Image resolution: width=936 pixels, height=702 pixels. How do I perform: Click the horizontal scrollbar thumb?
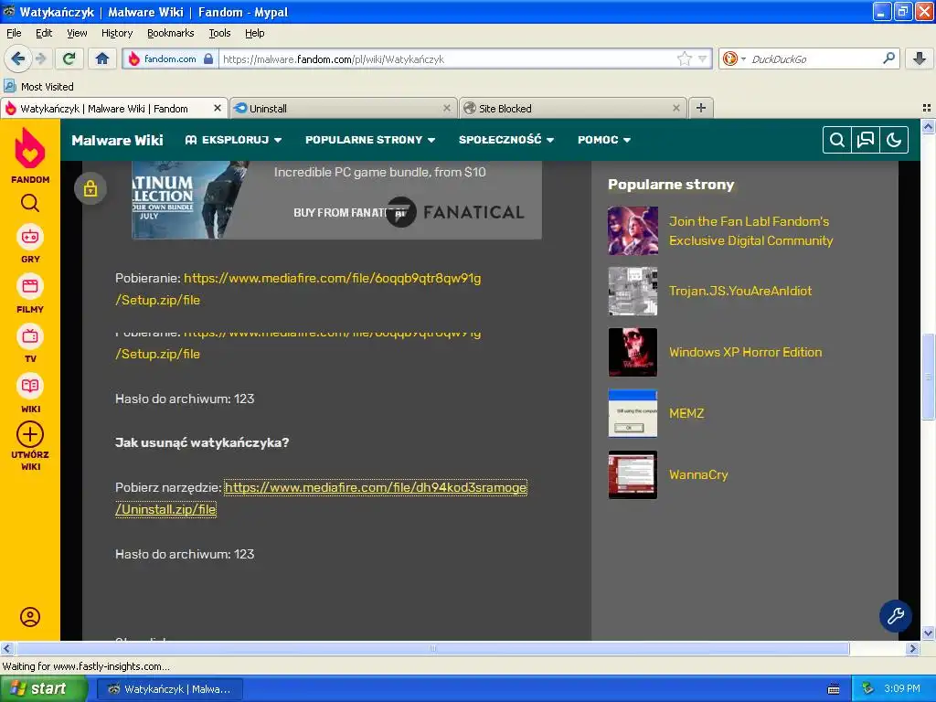point(432,648)
